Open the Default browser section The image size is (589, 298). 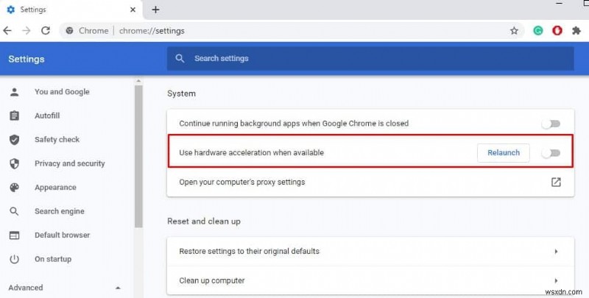click(62, 235)
